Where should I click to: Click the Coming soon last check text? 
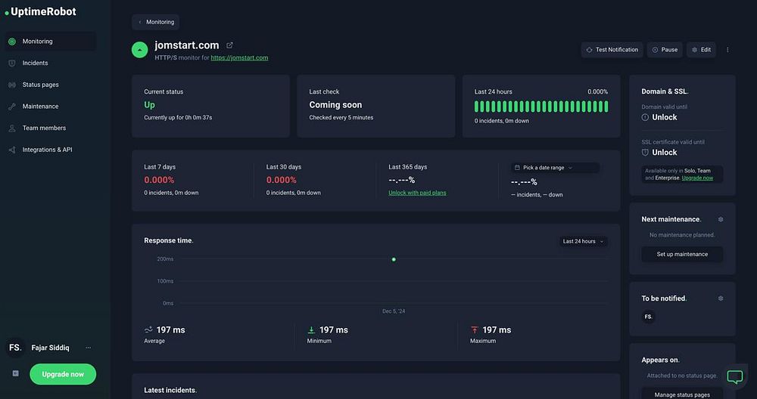coord(335,105)
